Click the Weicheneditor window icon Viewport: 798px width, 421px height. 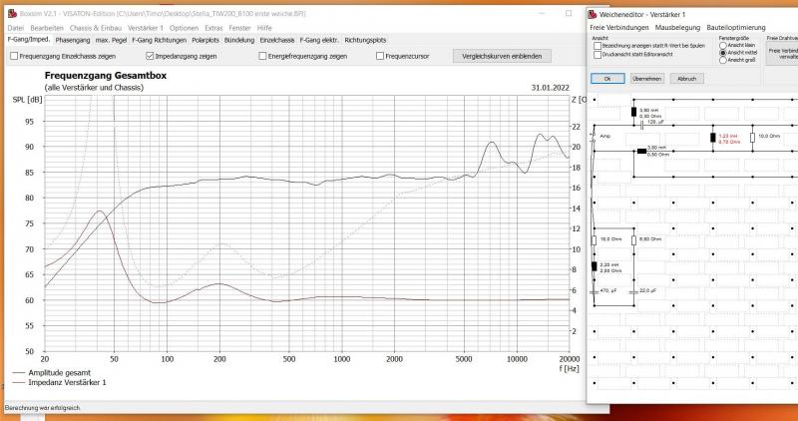593,14
